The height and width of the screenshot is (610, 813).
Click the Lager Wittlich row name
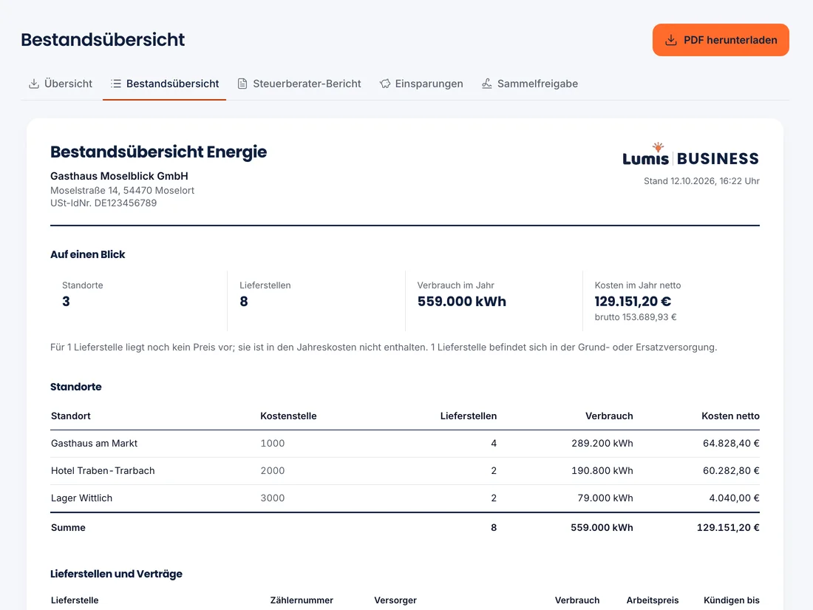click(81, 498)
